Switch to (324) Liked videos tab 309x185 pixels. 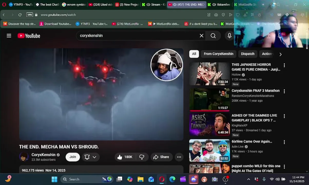[x=100, y=4]
